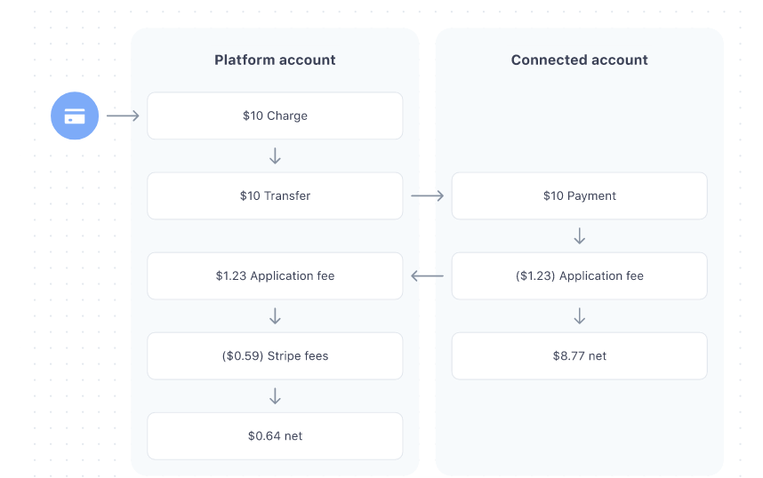
Task: Click the Connected account heading
Action: pyautogui.click(x=580, y=60)
